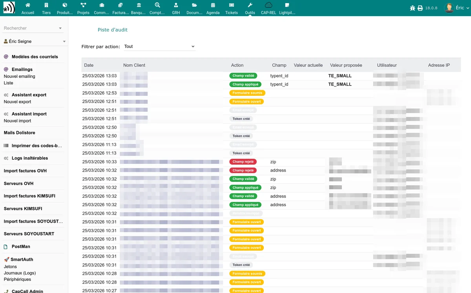Open the Documents folder icon
471x293 pixels.
click(x=194, y=5)
